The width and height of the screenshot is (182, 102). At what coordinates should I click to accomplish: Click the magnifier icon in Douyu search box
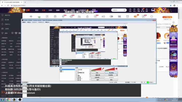click(x=124, y=10)
